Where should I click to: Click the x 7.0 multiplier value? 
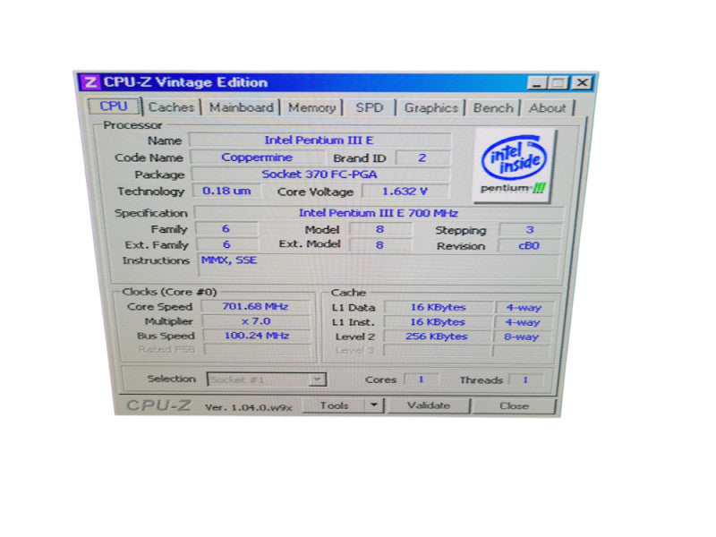click(256, 321)
